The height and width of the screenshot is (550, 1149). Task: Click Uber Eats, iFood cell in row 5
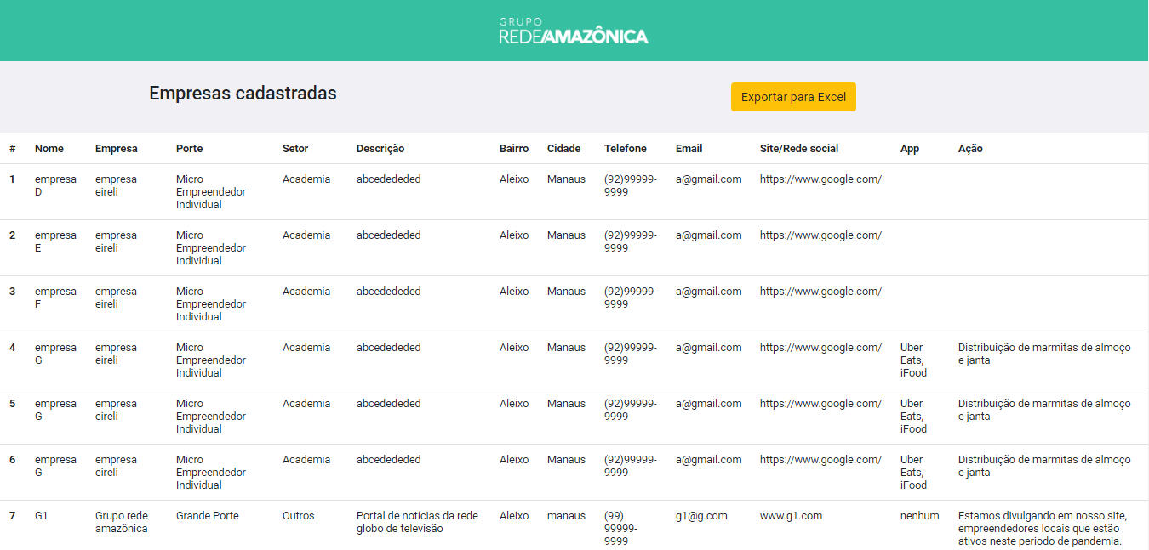(913, 417)
